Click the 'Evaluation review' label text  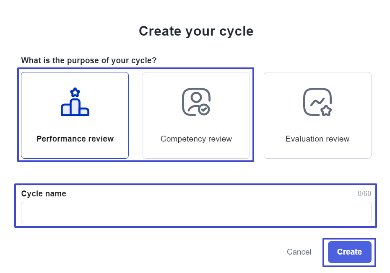pyautogui.click(x=317, y=139)
